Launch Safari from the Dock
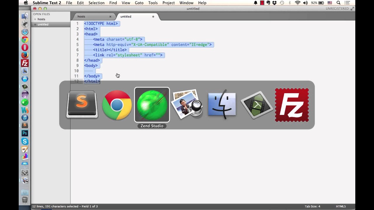The height and width of the screenshot is (210, 374). pyautogui.click(x=25, y=32)
